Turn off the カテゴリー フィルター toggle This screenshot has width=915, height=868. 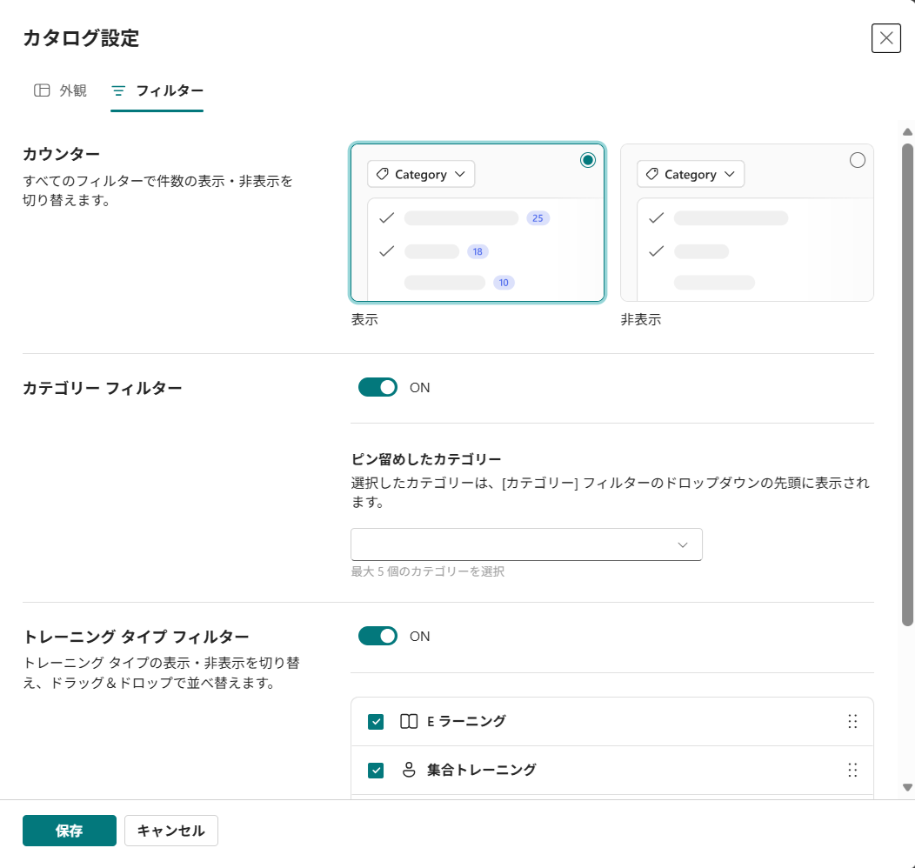[x=377, y=387]
